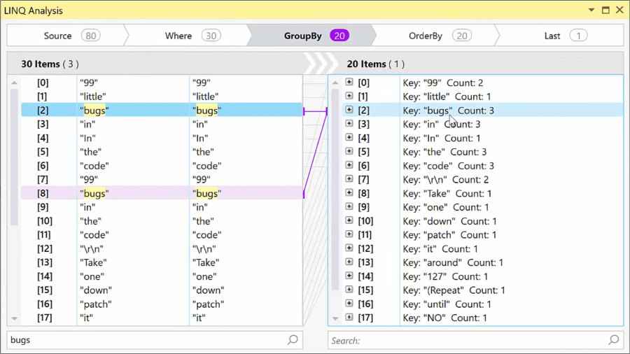This screenshot has width=630, height=354.
Task: Expand the "NO" group row
Action: click(349, 318)
